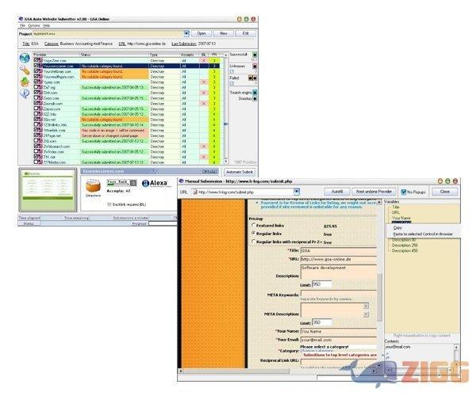Toggle the Backlink required (BL) checkbox
This screenshot has width=476, height=396.
pos(109,204)
